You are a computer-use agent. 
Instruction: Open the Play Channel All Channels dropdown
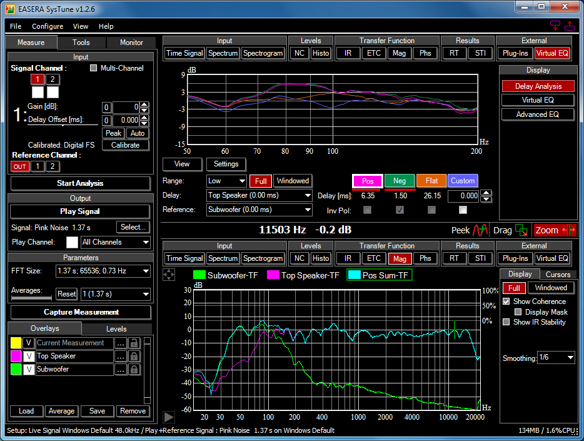tap(116, 242)
